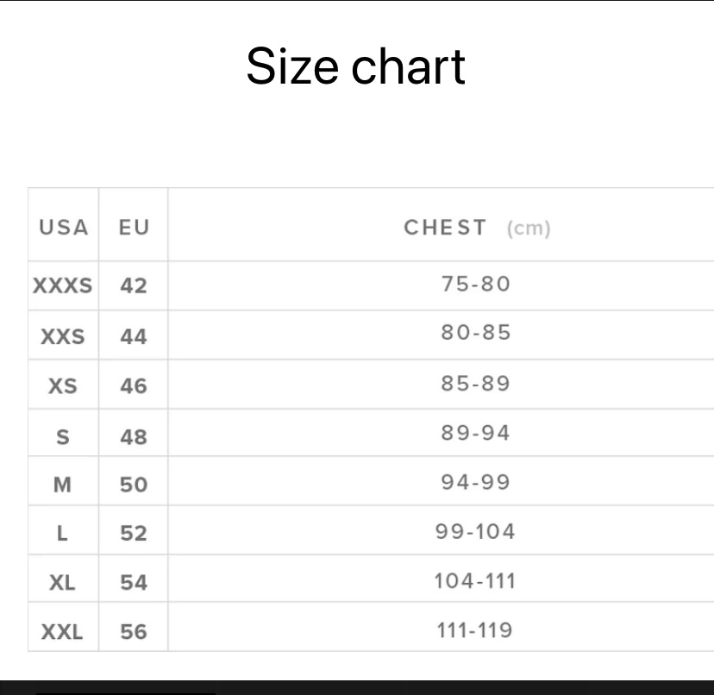Click EU size 50 cell

134,485
